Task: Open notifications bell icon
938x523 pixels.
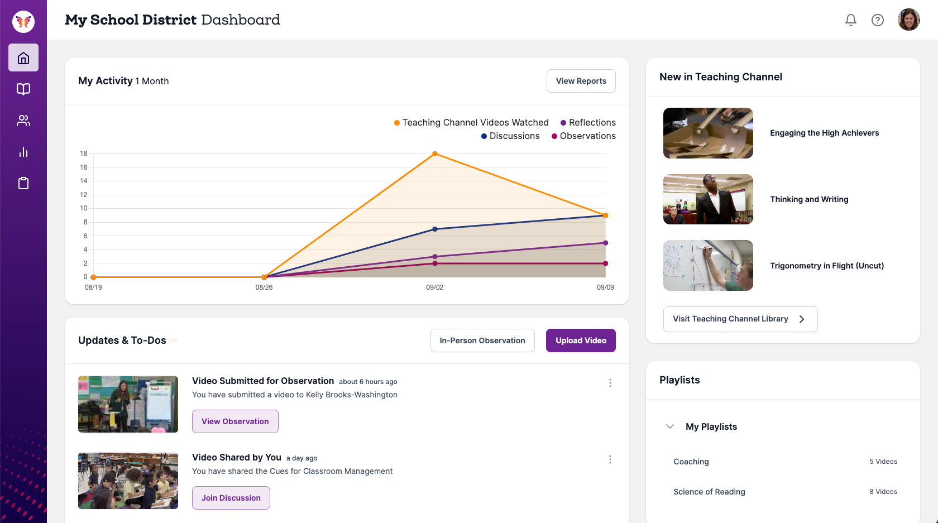Action: pyautogui.click(x=850, y=20)
